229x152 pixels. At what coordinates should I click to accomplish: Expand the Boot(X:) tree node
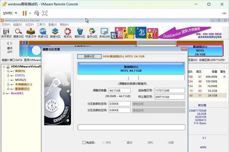click(4, 93)
